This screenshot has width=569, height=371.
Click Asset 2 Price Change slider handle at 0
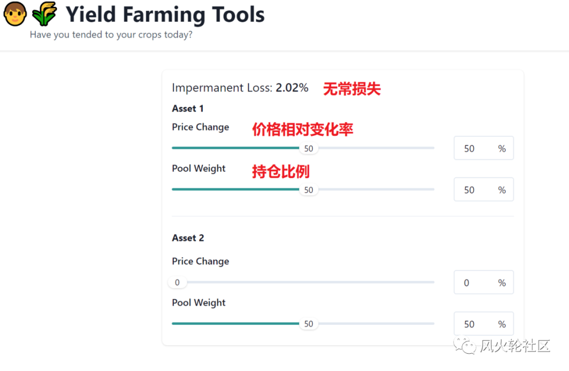pyautogui.click(x=177, y=282)
